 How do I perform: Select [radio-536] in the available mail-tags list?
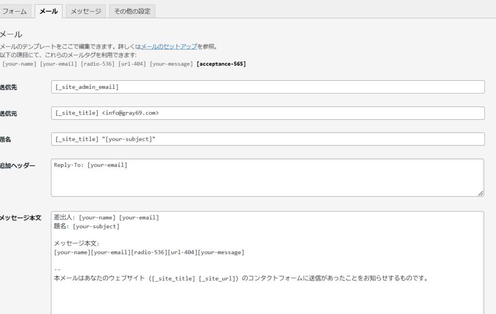coord(97,64)
